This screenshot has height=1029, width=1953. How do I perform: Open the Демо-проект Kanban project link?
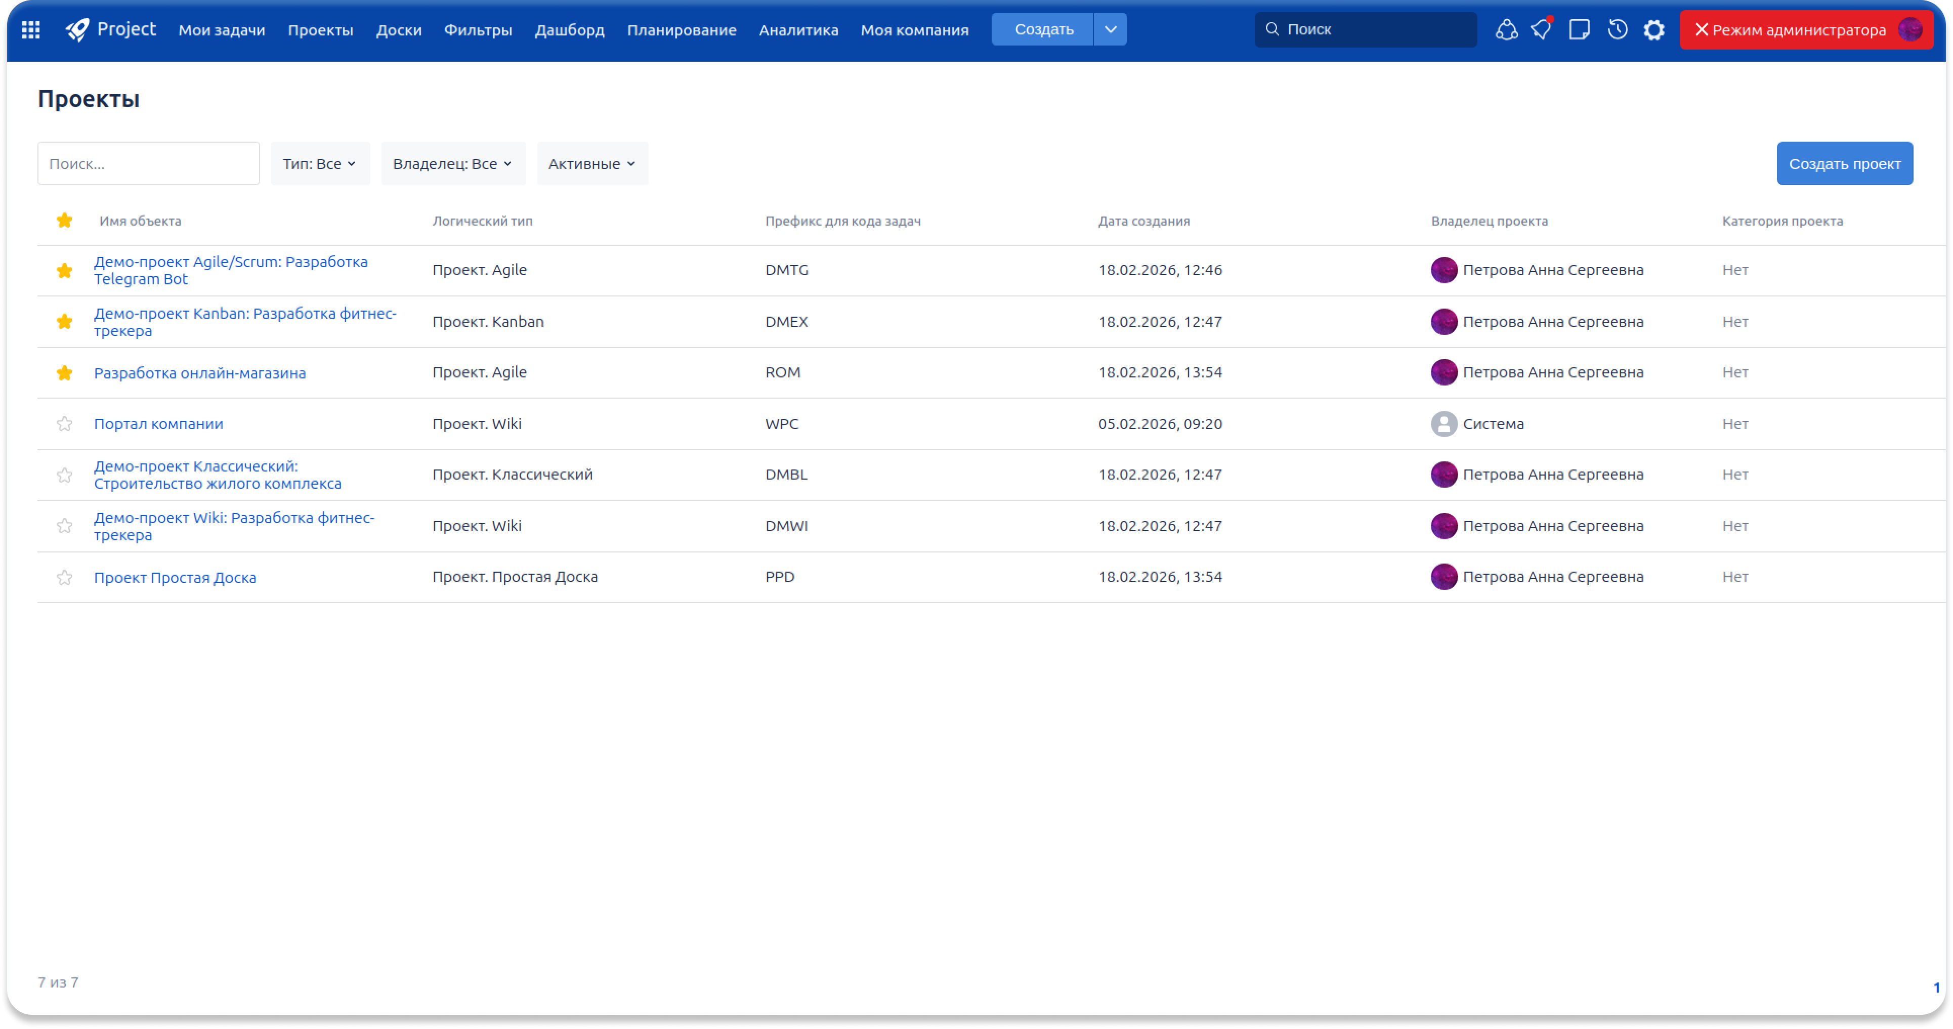(245, 322)
